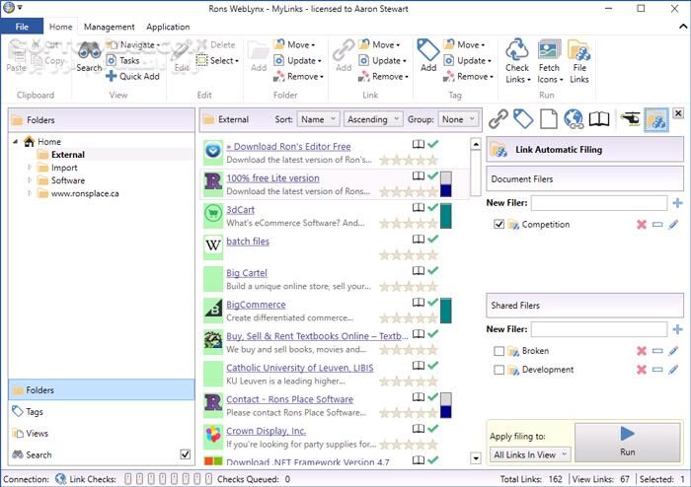The height and width of the screenshot is (487, 691).
Task: Click the Search binoculars icon in ribbon
Action: 89,51
